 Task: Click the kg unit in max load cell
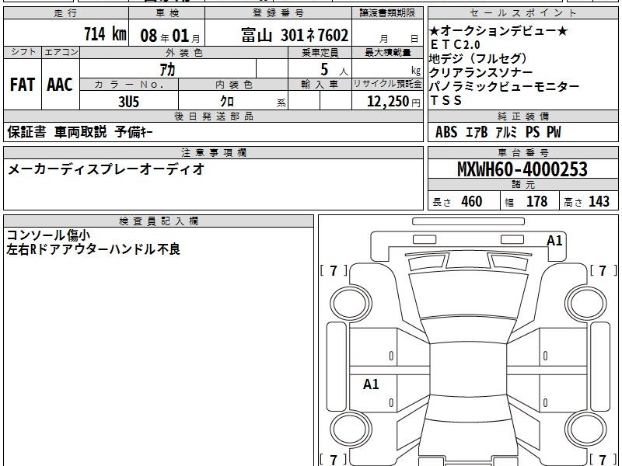coord(416,71)
